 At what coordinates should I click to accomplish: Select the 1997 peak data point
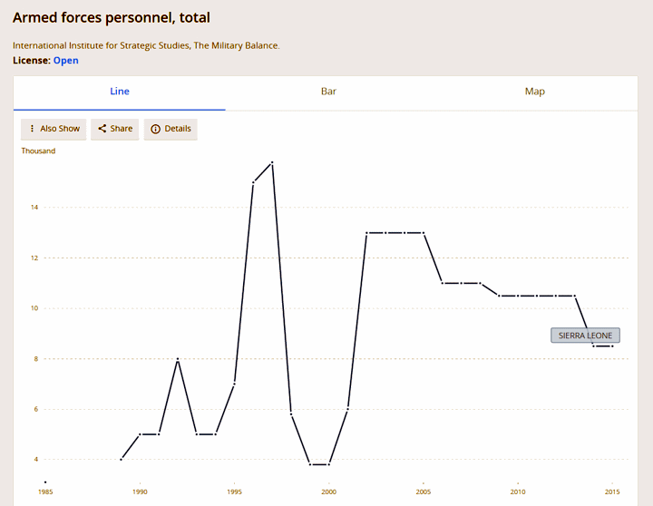[x=272, y=162]
